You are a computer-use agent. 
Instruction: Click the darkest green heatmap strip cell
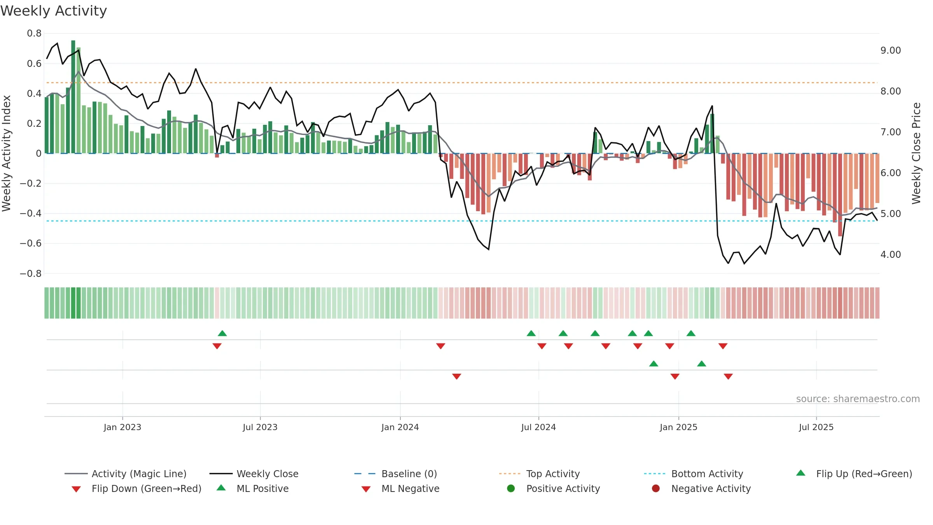(73, 303)
